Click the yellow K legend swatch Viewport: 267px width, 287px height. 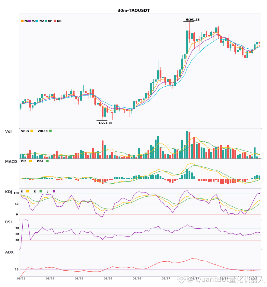click(x=27, y=191)
